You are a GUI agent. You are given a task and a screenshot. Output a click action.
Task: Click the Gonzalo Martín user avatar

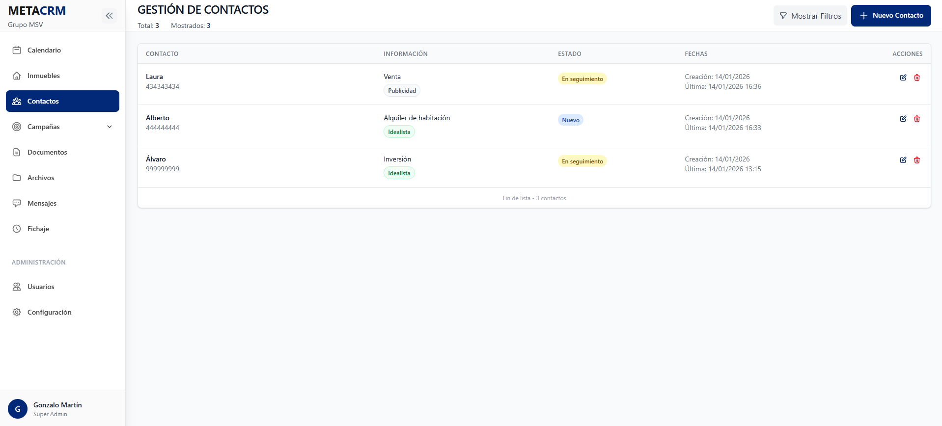tap(18, 409)
